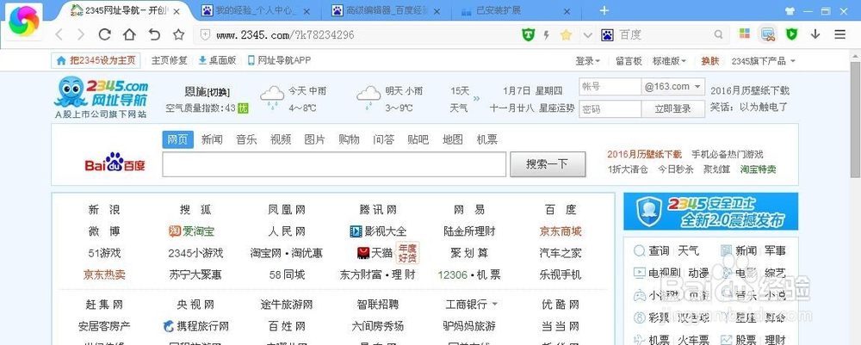Open the 天猫 link
Viewport: 861px width, 345px height.
point(375,253)
